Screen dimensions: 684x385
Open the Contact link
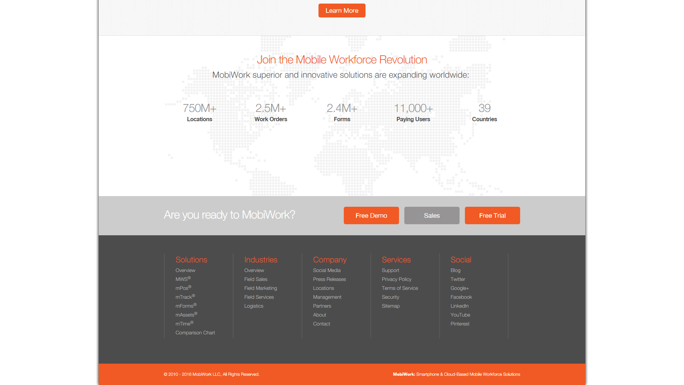pos(321,324)
